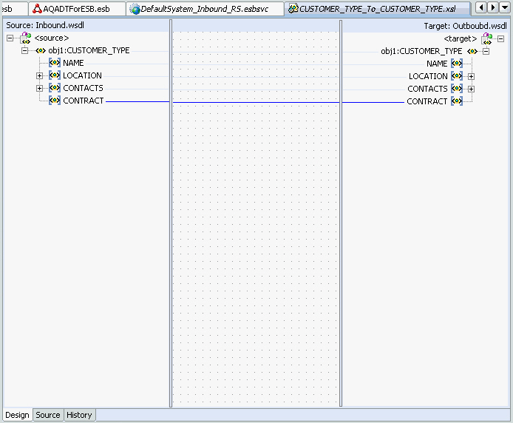Expand the target LOCATION node

point(471,77)
